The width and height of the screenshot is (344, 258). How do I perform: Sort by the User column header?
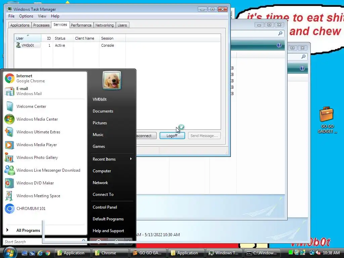(x=28, y=38)
